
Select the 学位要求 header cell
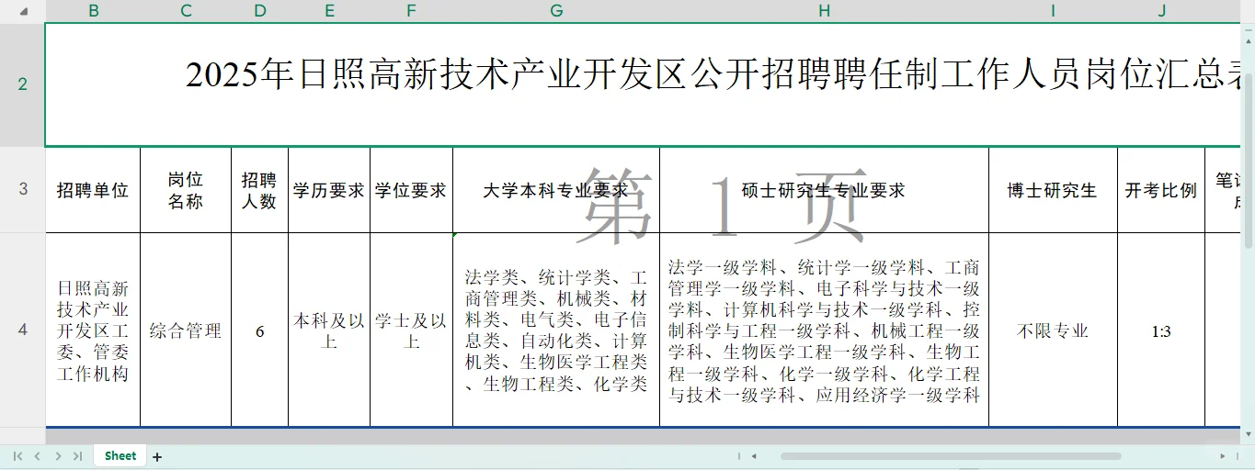click(411, 190)
